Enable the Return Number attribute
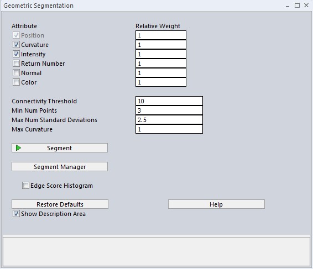 (x=16, y=64)
